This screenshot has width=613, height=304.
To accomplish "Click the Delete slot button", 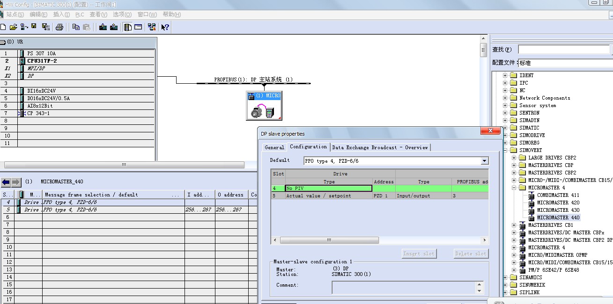I will point(471,253).
